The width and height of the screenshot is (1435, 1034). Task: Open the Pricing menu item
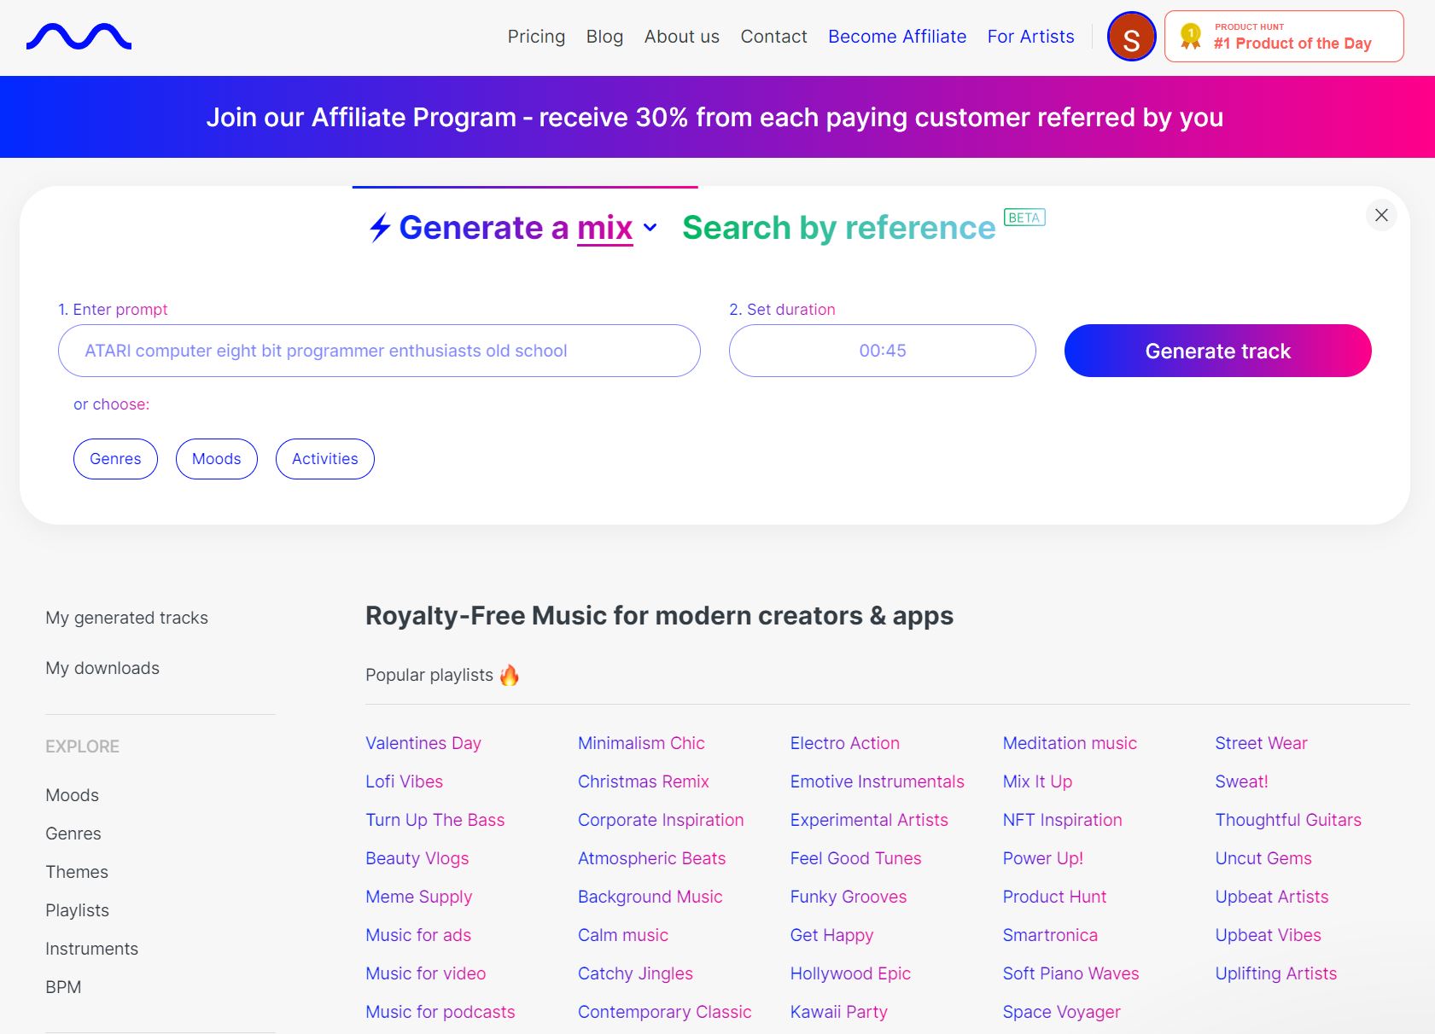tap(536, 37)
